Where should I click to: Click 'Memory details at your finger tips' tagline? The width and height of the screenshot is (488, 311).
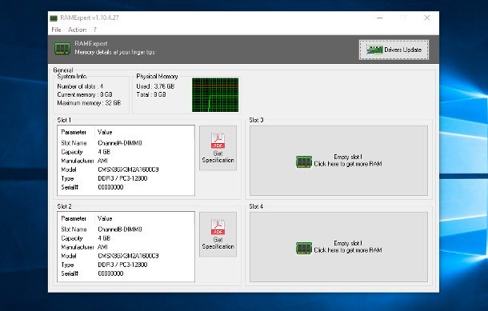tap(115, 52)
